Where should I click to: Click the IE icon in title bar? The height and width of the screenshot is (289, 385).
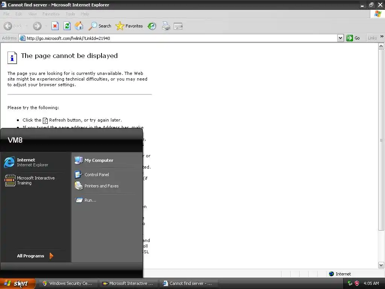click(3, 5)
